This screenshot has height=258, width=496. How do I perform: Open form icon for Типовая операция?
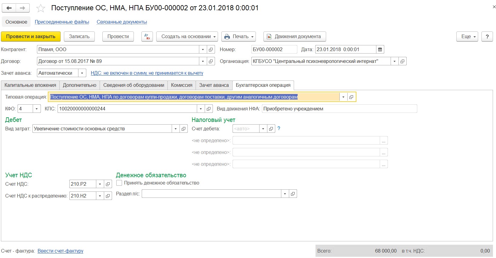(x=351, y=97)
